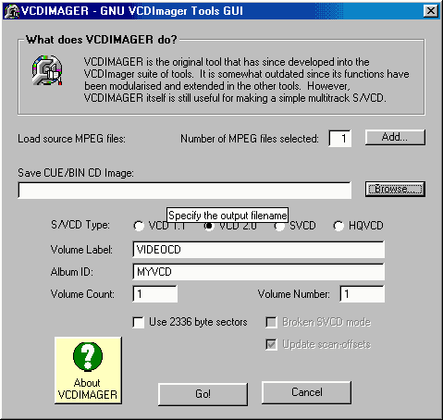This screenshot has height=420, width=443.
Task: Focus the Save CUE/BIN CD Image field
Action: click(184, 191)
